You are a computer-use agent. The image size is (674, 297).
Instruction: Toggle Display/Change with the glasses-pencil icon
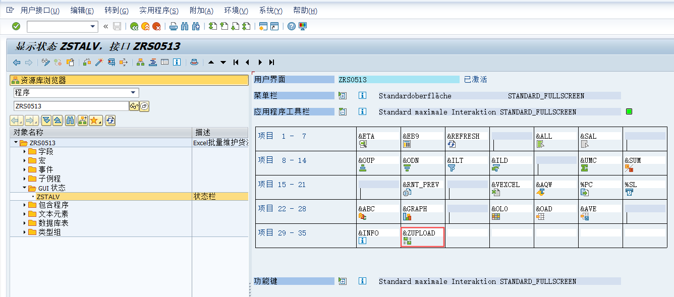pyautogui.click(x=46, y=63)
